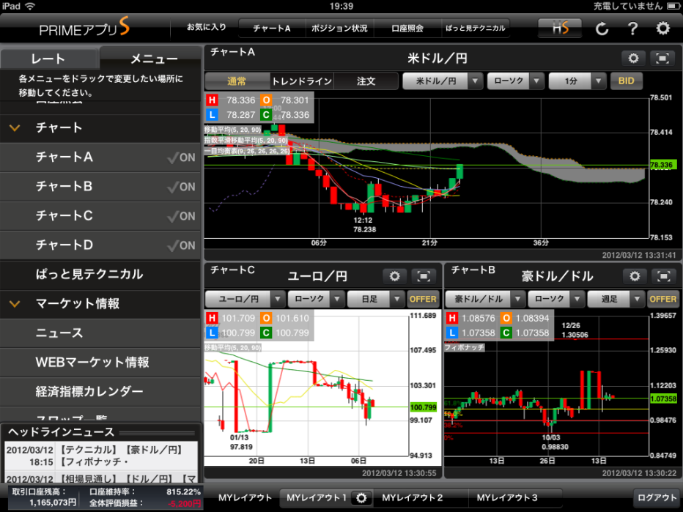Screen dimensions: 683x512
Task: Click the HS speed order icon
Action: pyautogui.click(x=559, y=29)
